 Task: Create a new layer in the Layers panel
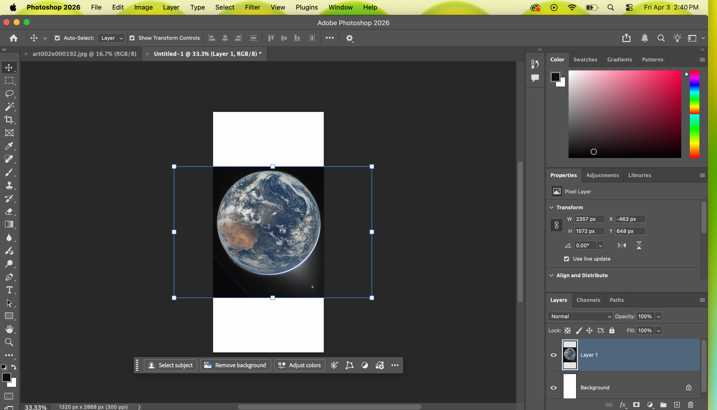tap(677, 405)
